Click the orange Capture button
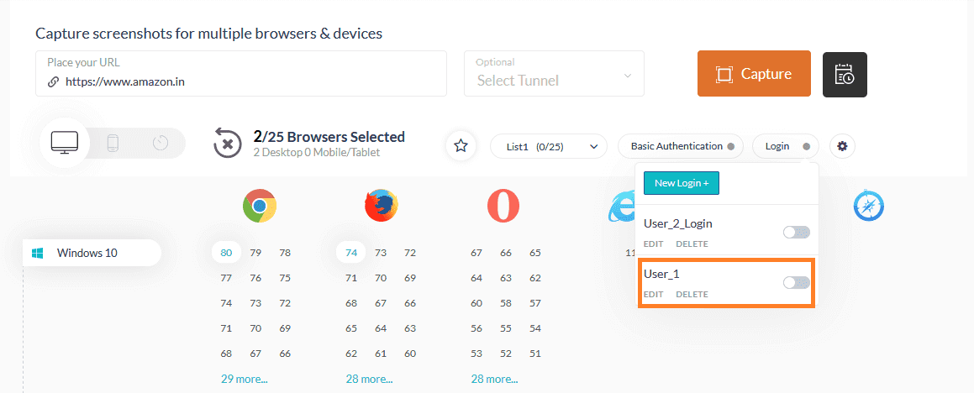 click(754, 74)
